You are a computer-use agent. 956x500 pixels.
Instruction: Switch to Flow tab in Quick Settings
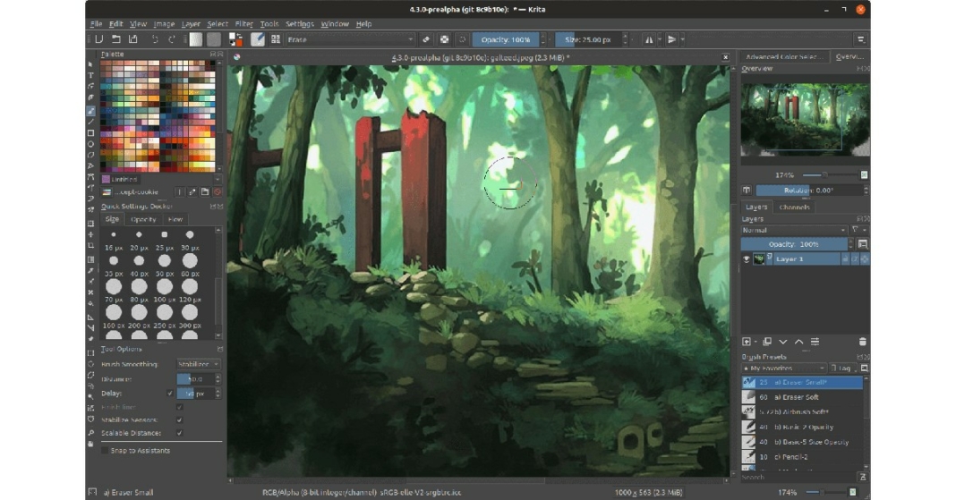tap(175, 219)
